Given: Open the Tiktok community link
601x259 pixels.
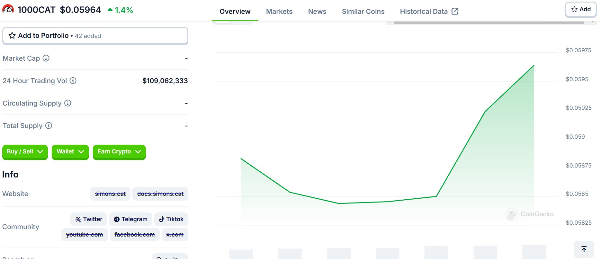Looking at the screenshot, I should [171, 219].
